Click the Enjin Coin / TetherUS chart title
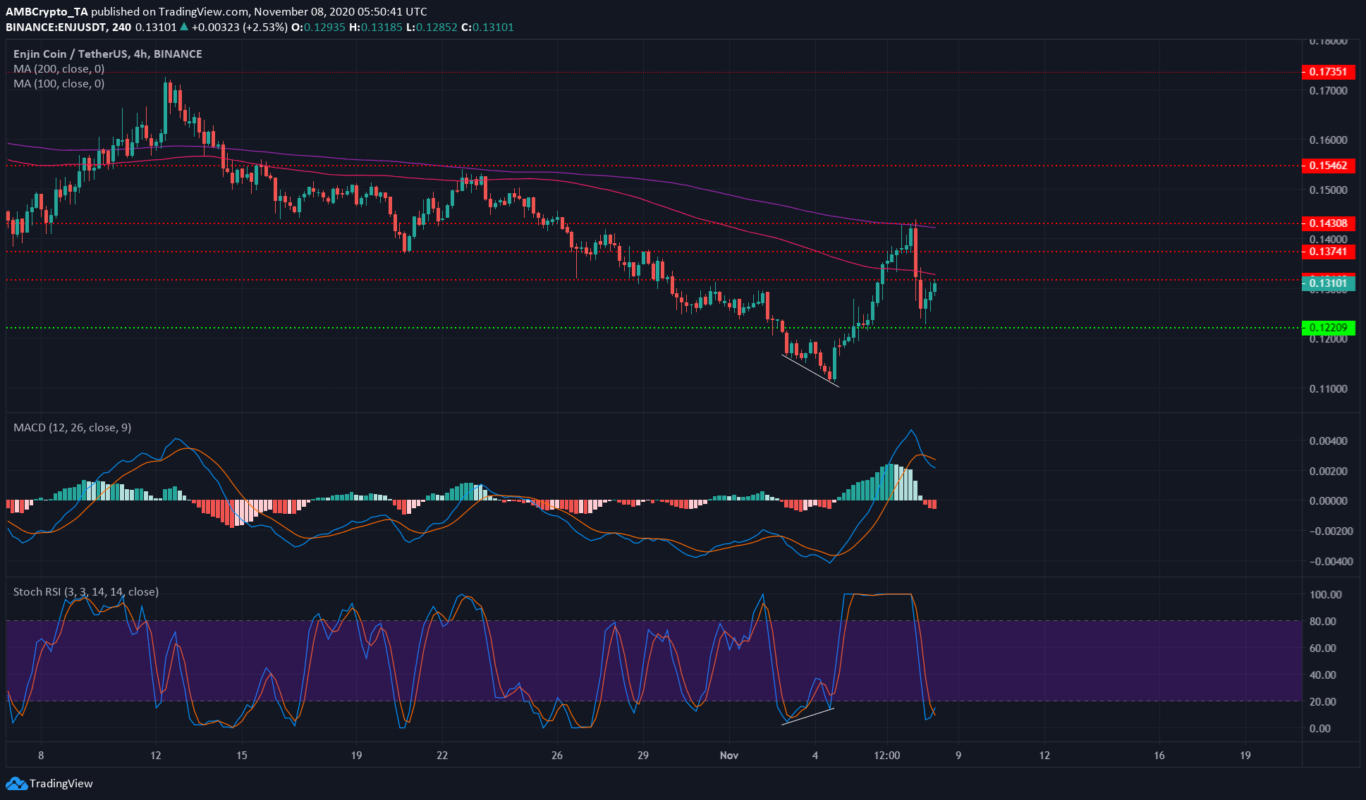The width and height of the screenshot is (1366, 800). tap(108, 54)
